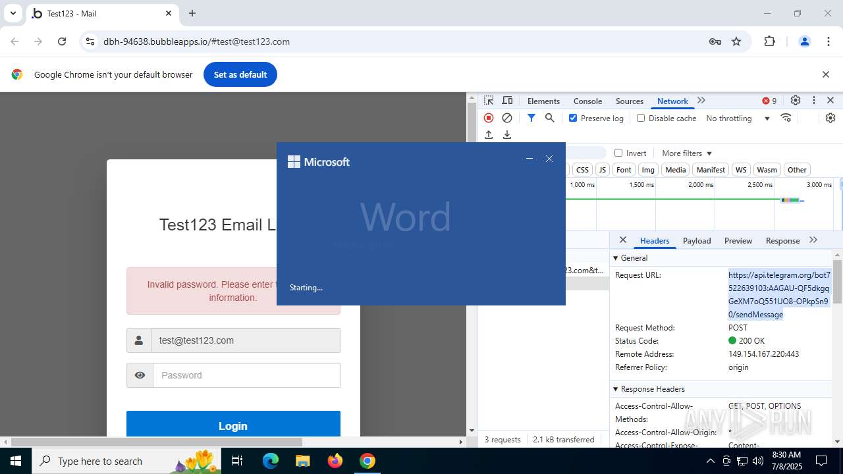Check the Invert filter checkbox
The width and height of the screenshot is (843, 474).
point(618,153)
